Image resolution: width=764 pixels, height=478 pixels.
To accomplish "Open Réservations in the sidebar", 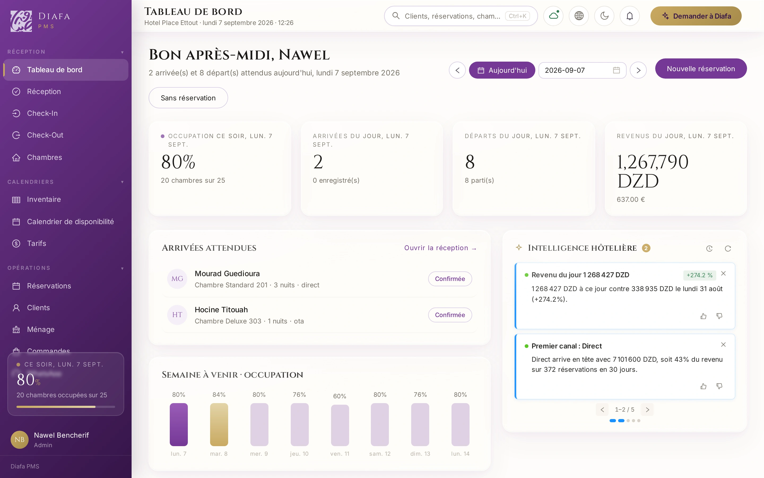I will 66,286.
